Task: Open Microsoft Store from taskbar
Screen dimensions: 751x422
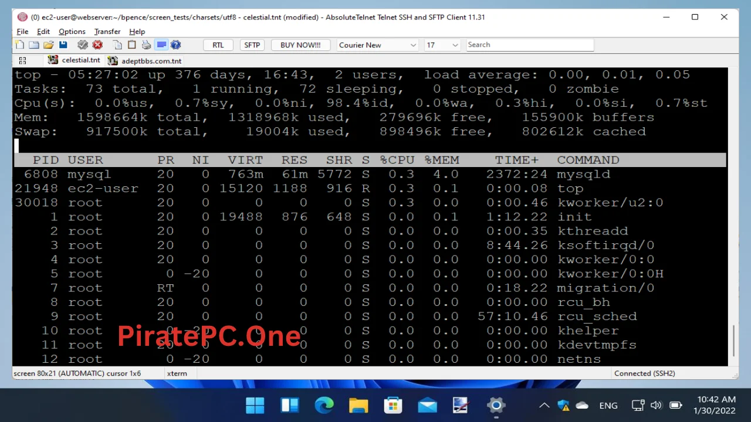Action: pos(393,405)
